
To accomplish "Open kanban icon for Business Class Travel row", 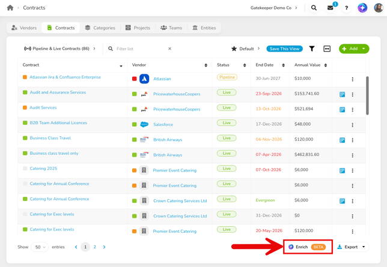I will pos(342,140).
